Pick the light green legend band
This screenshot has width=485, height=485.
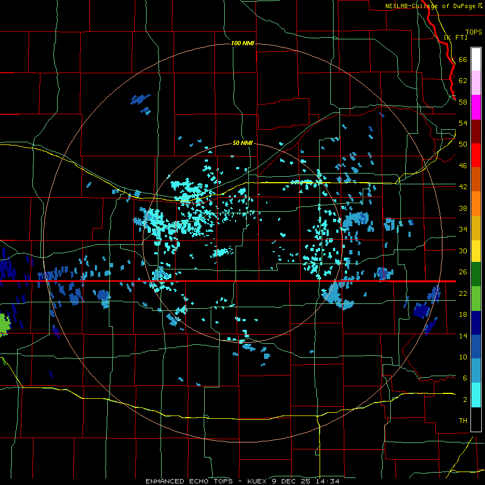(x=476, y=299)
